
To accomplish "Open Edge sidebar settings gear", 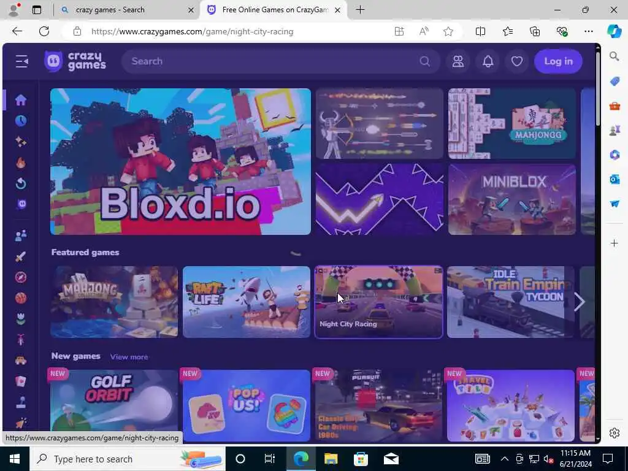I will (x=615, y=433).
